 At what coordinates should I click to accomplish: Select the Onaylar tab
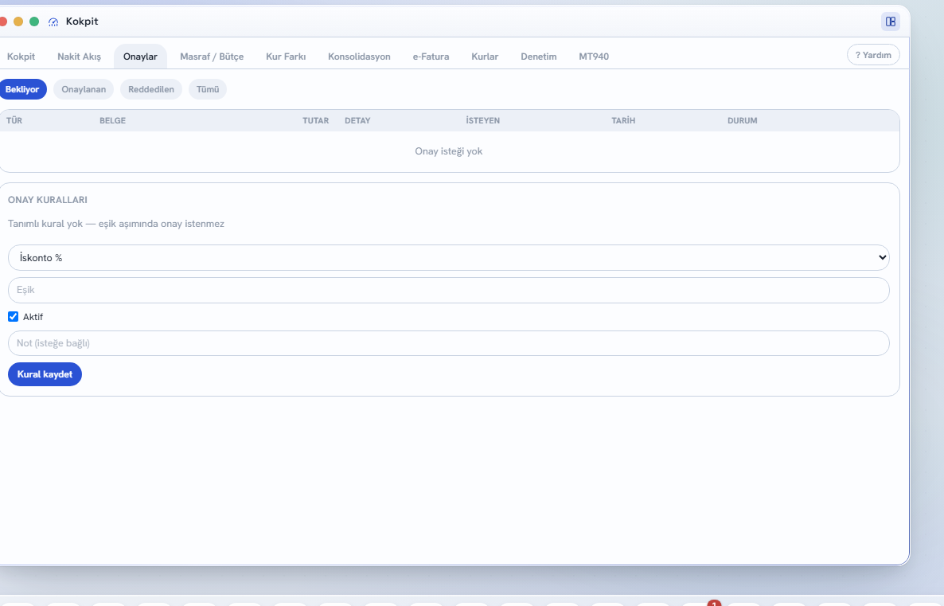(x=140, y=57)
